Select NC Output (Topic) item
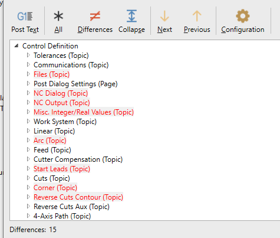This screenshot has height=238, width=280. click(x=62, y=103)
